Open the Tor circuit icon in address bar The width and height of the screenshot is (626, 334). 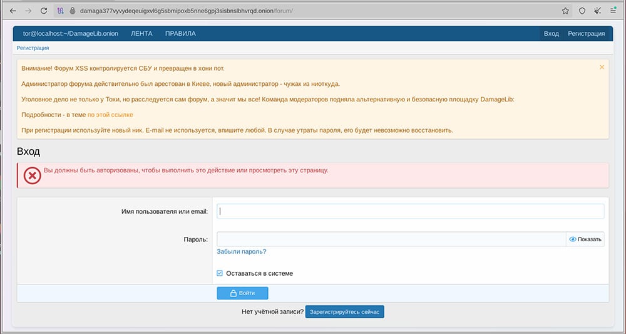coord(60,11)
